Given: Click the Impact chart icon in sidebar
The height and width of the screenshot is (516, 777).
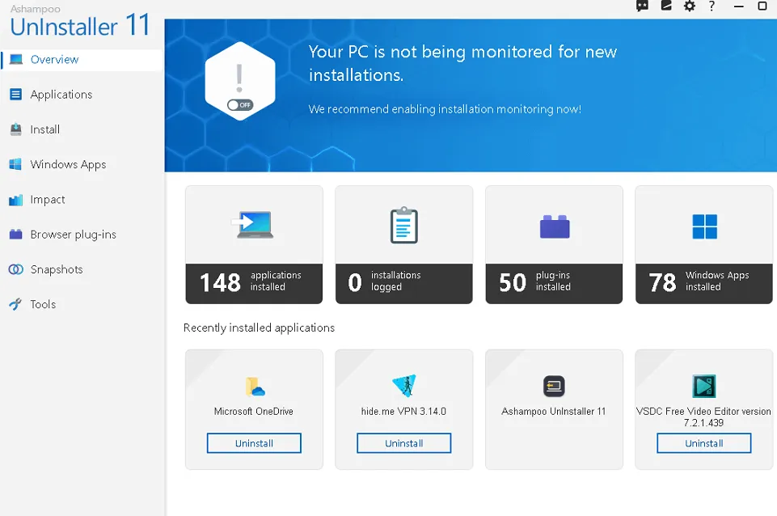Looking at the screenshot, I should [15, 200].
